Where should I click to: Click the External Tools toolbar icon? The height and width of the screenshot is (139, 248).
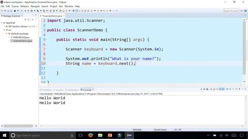coord(44,11)
